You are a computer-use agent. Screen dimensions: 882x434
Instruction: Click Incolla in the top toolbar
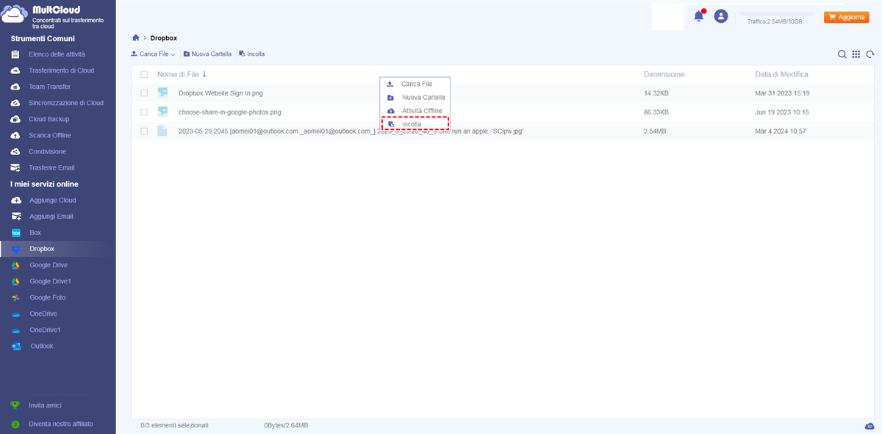(251, 54)
